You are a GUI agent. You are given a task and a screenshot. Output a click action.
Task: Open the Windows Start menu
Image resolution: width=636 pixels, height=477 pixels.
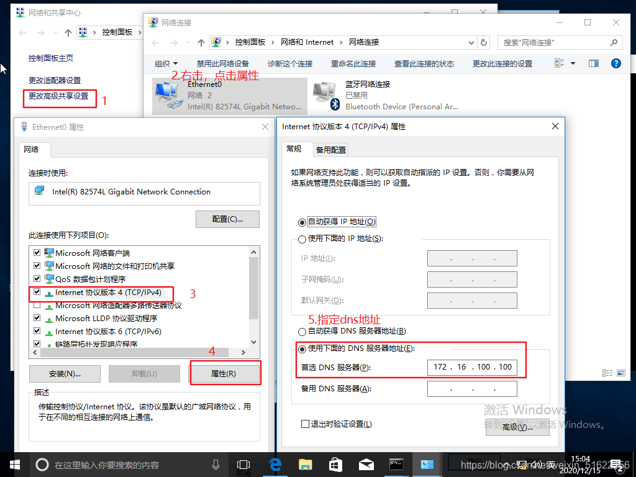click(x=15, y=465)
